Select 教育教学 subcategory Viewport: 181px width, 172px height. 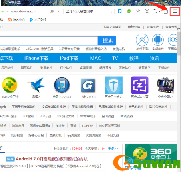coord(145,68)
